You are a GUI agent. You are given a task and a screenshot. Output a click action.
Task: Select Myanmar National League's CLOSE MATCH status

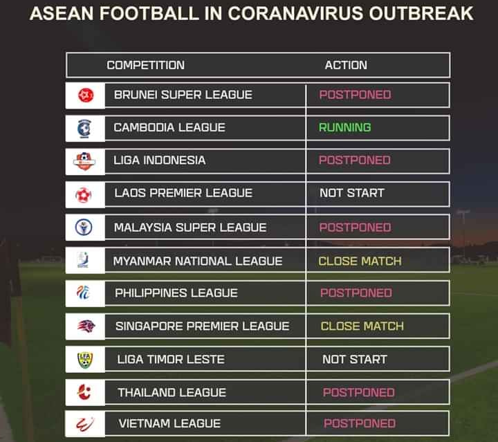tap(360, 261)
